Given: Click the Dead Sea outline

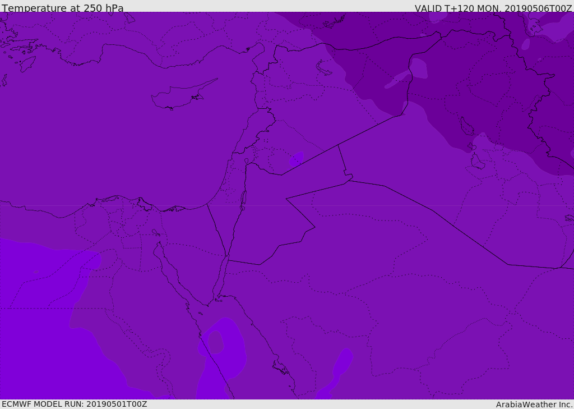Looking at the screenshot, I should pos(243,199).
